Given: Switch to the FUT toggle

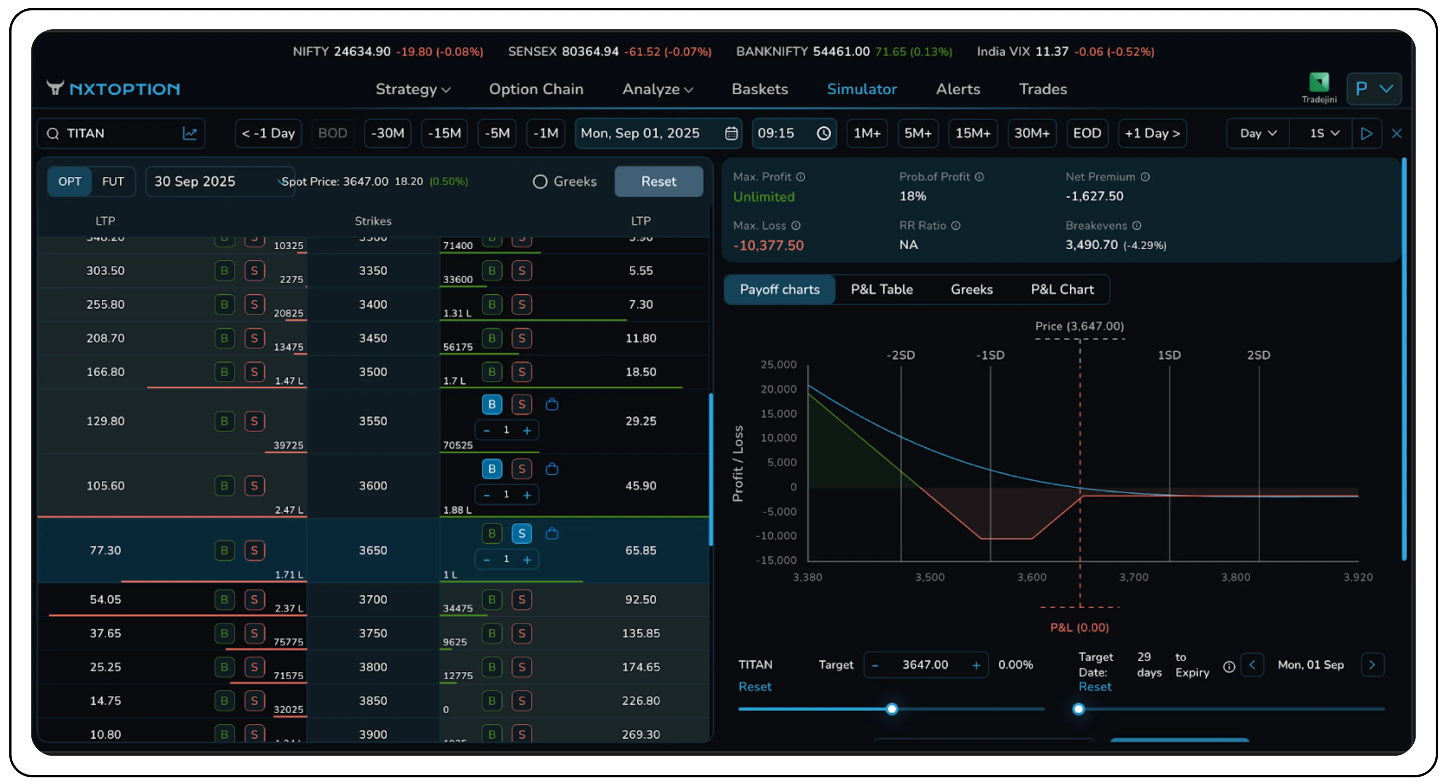Looking at the screenshot, I should point(113,181).
